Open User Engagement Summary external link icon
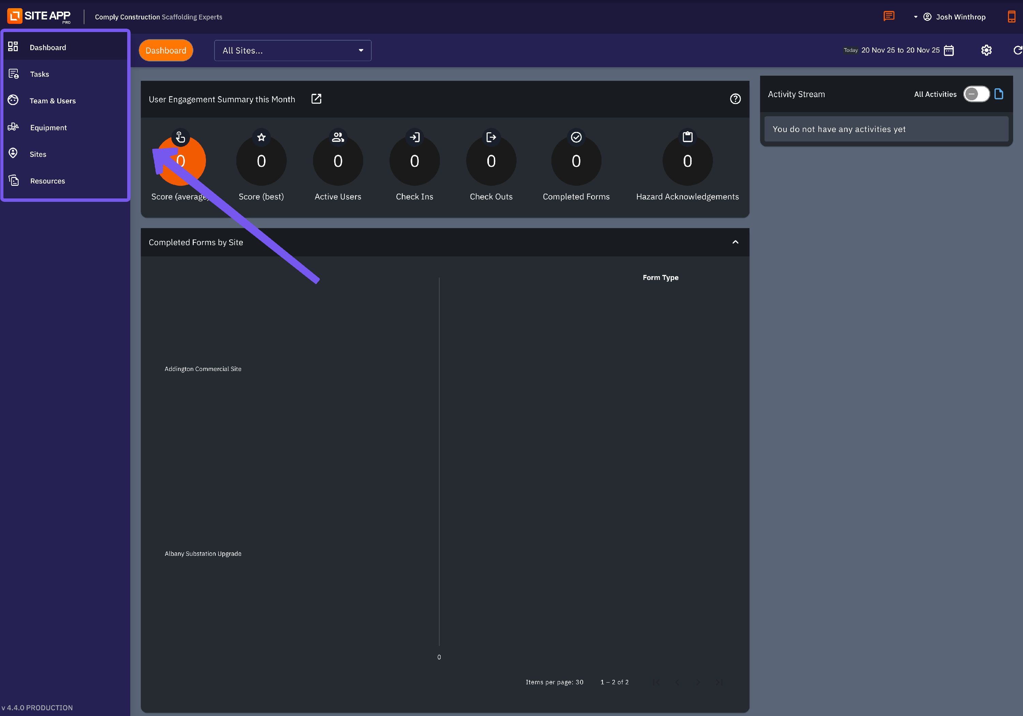 tap(316, 99)
